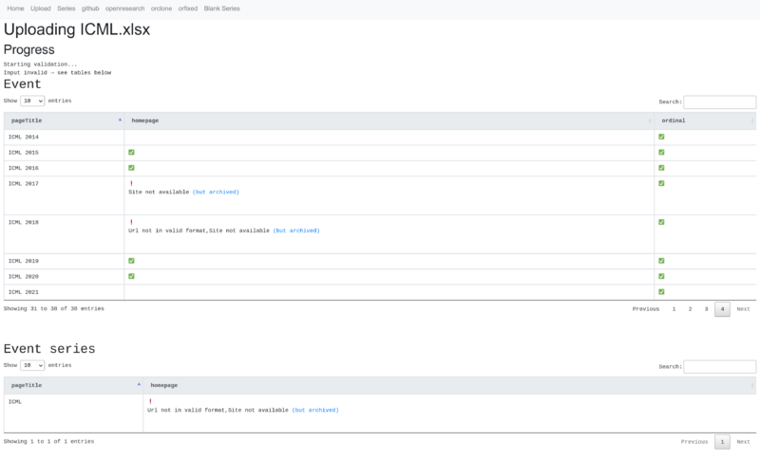Click ordinal green check for ICML 2018
Viewport: 760px width, 460px height.
[661, 222]
